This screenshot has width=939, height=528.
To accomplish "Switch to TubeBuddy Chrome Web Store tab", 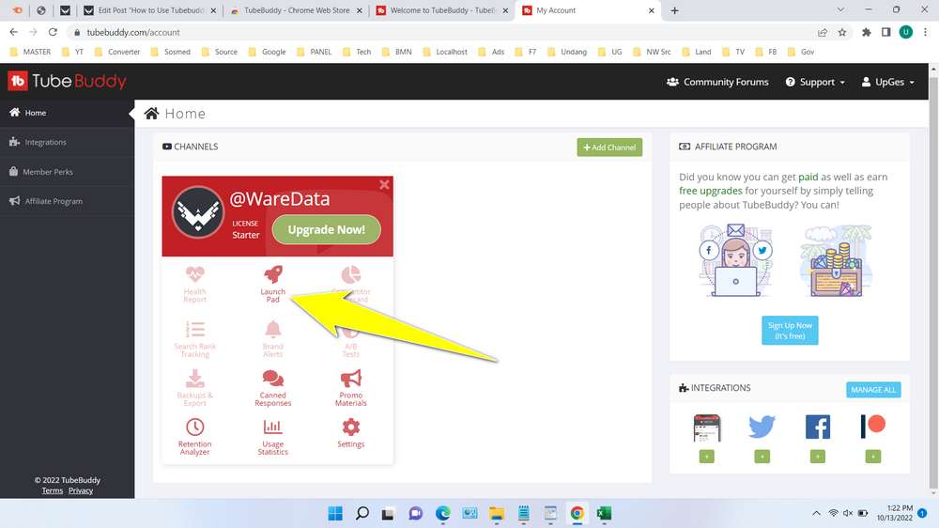I will 297,10.
